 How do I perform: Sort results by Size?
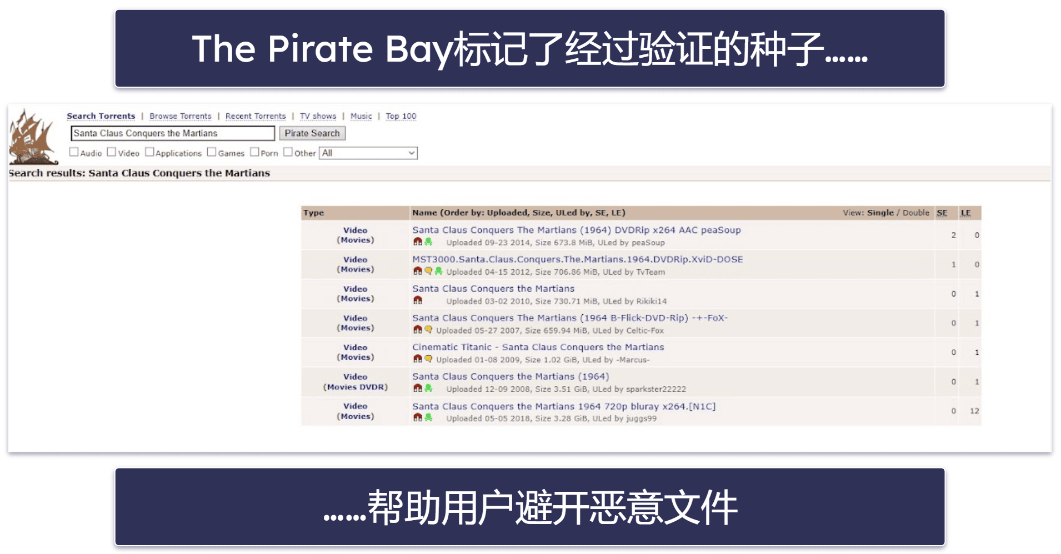pos(542,213)
